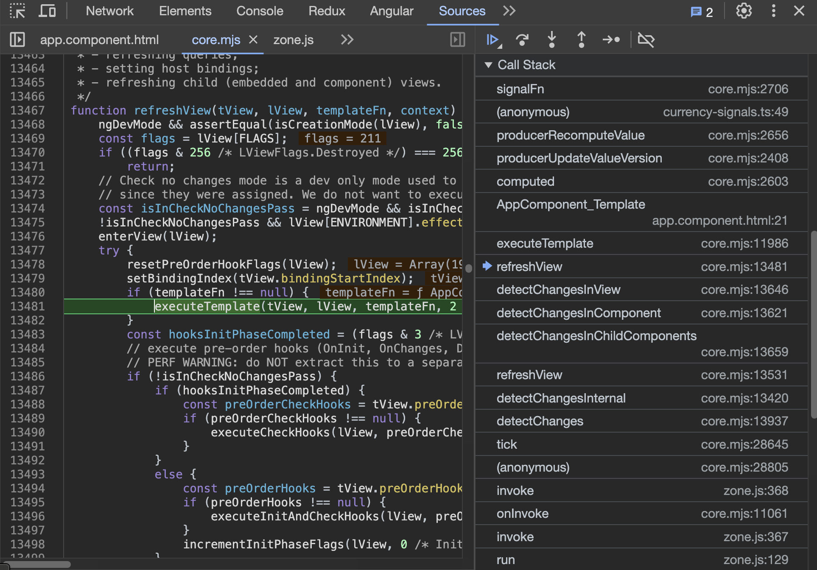
Task: Show more DevTools panels chevron
Action: click(x=509, y=11)
